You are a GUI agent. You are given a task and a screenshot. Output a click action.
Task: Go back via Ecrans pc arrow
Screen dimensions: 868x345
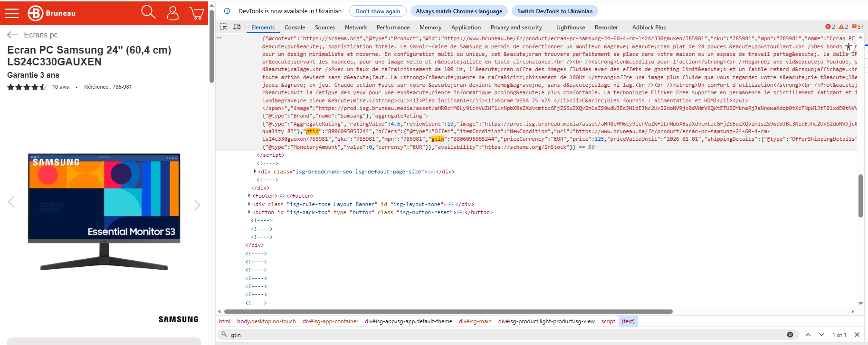coord(12,35)
